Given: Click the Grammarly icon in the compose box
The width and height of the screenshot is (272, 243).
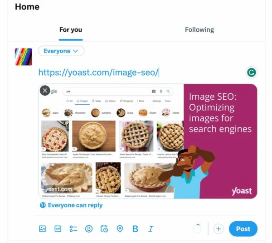Looking at the screenshot, I should point(251,73).
